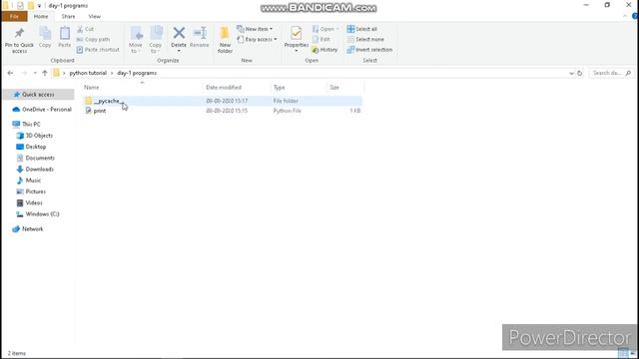Click day-1 programs breadcrumb segment
The height and width of the screenshot is (359, 639).
(137, 73)
